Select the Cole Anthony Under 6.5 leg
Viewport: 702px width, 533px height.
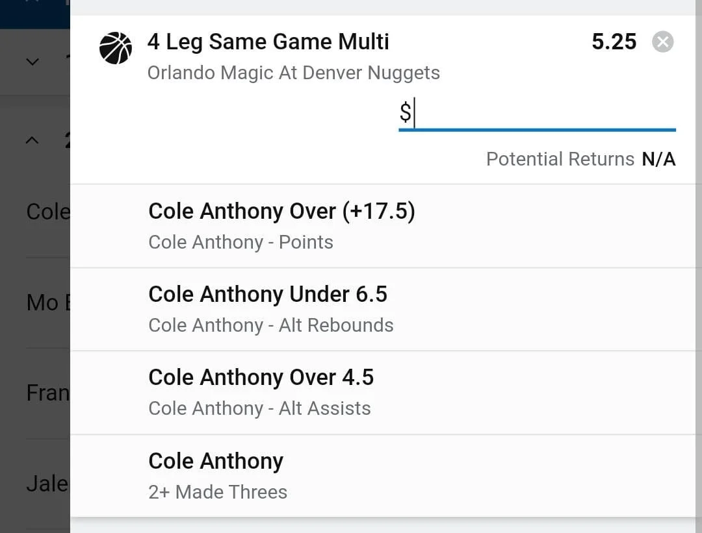click(x=268, y=295)
